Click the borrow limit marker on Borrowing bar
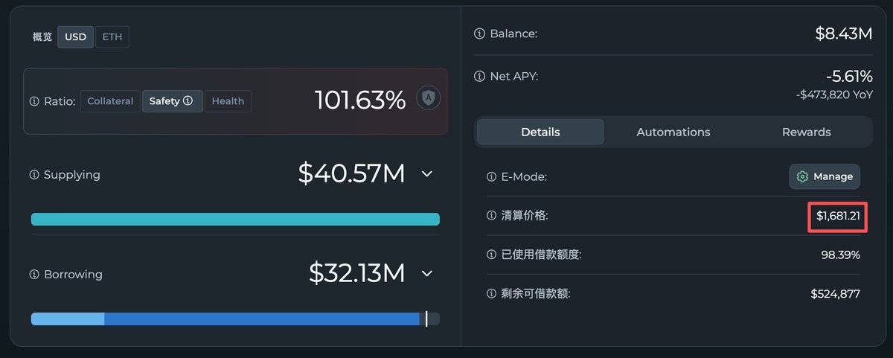Viewport: 893px width, 358px height. coord(426,319)
